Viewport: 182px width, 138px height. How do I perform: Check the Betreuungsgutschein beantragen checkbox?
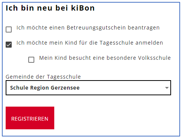point(9,29)
